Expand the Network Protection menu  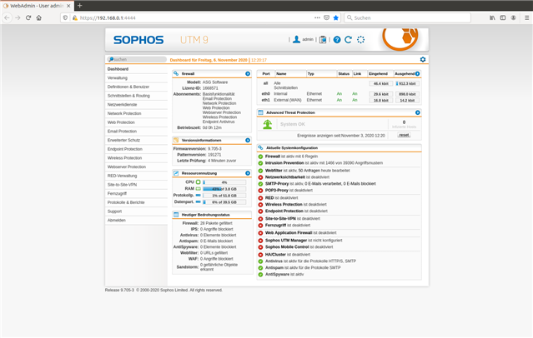[x=136, y=113]
